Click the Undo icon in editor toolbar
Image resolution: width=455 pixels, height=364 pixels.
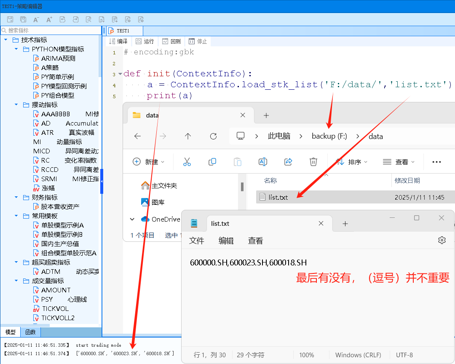tap(62, 19)
